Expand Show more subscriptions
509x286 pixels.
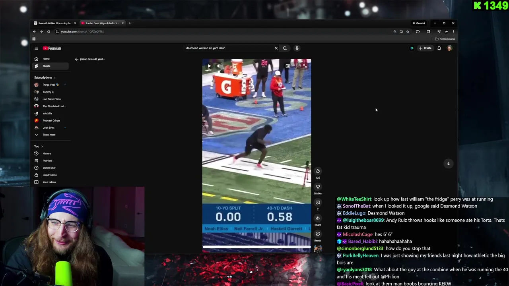point(50,135)
